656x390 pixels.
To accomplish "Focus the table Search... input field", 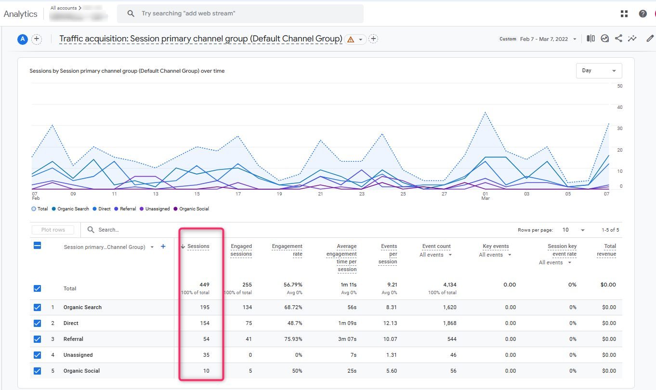I will pyautogui.click(x=108, y=230).
